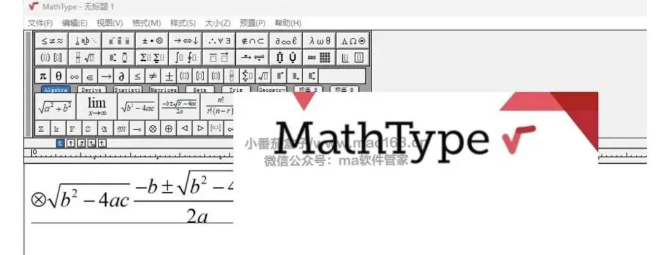Viewport: 672px width, 255px height.
Task: Switch to the Derivs tab
Action: pos(91,90)
